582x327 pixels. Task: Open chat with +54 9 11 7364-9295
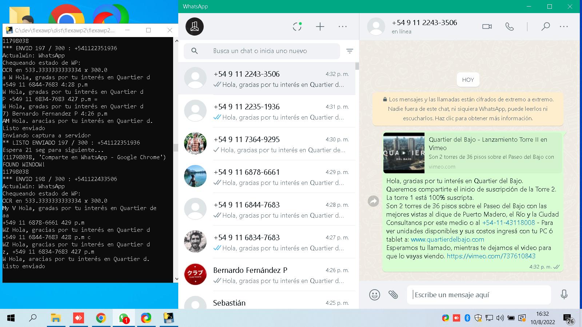coord(267,144)
